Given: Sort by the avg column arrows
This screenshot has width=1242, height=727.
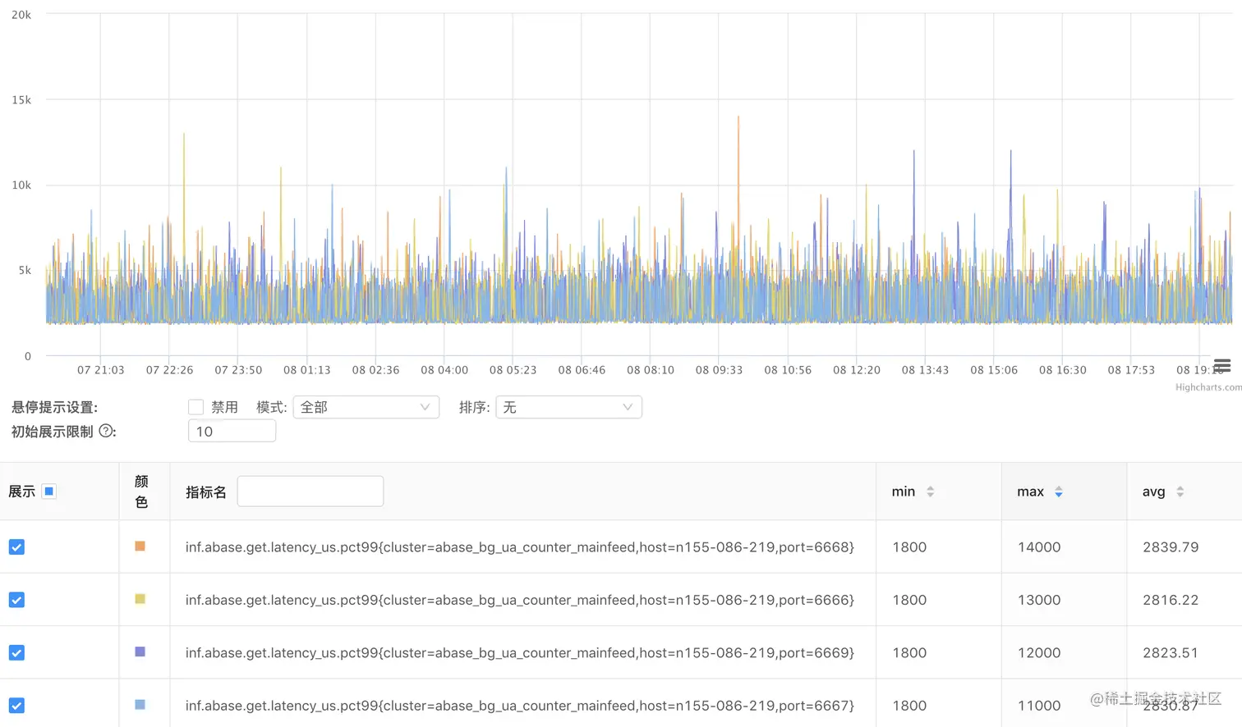Looking at the screenshot, I should coord(1180,492).
